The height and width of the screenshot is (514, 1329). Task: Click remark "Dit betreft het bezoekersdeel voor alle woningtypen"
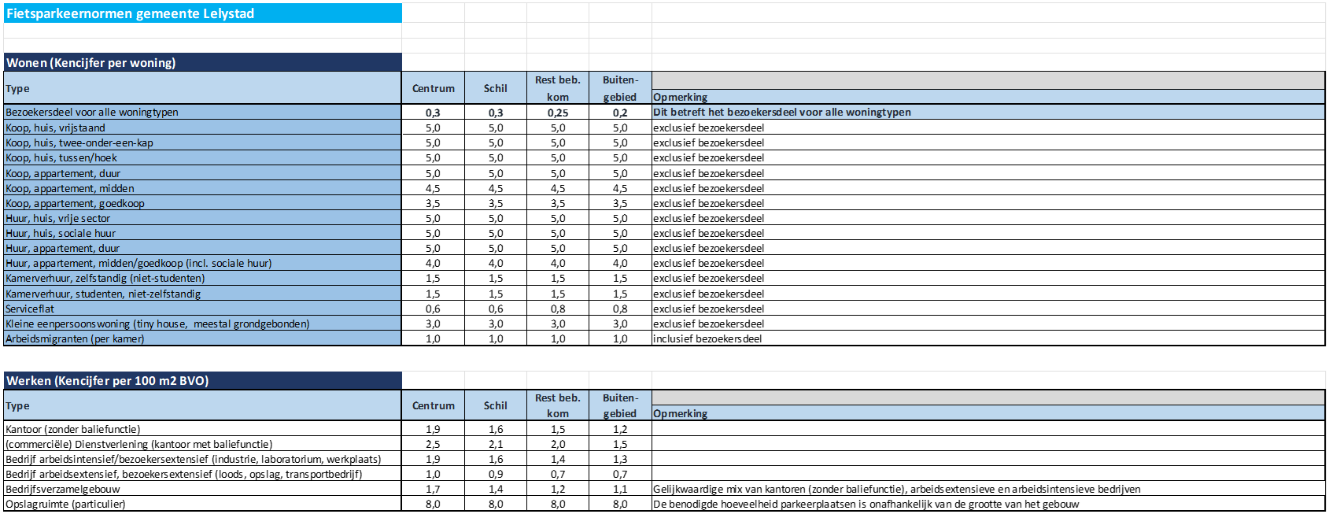pyautogui.click(x=782, y=113)
